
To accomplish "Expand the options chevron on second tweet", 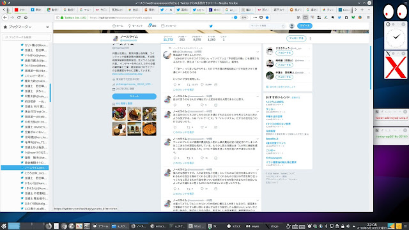I will pos(258,96).
